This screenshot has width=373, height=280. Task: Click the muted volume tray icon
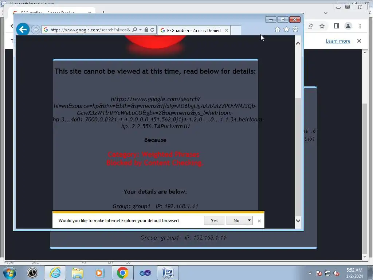coord(336,273)
